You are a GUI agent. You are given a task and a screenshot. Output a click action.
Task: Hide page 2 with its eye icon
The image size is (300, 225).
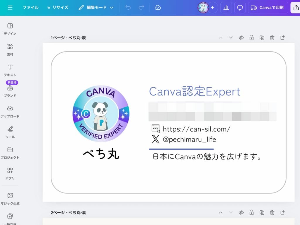[241, 212]
